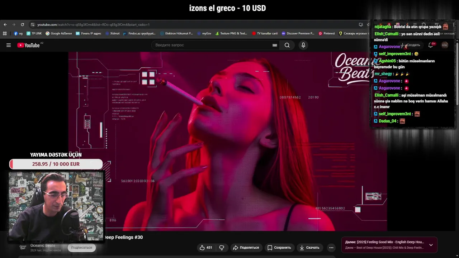Open the TV kanallar canlı bookmark
Screen dimensions: 459x258
click(265, 33)
